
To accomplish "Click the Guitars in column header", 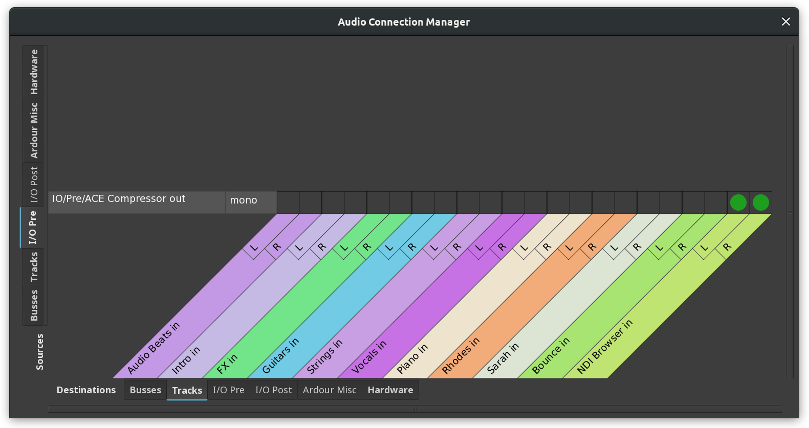I will pyautogui.click(x=280, y=356).
